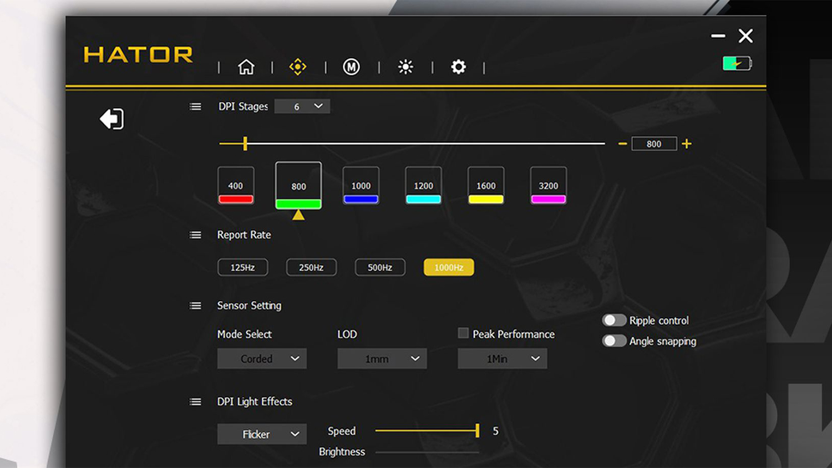
Task: Select the 125Hz report rate
Action: (242, 267)
